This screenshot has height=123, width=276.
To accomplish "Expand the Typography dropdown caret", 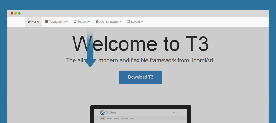I will pyautogui.click(x=67, y=22).
